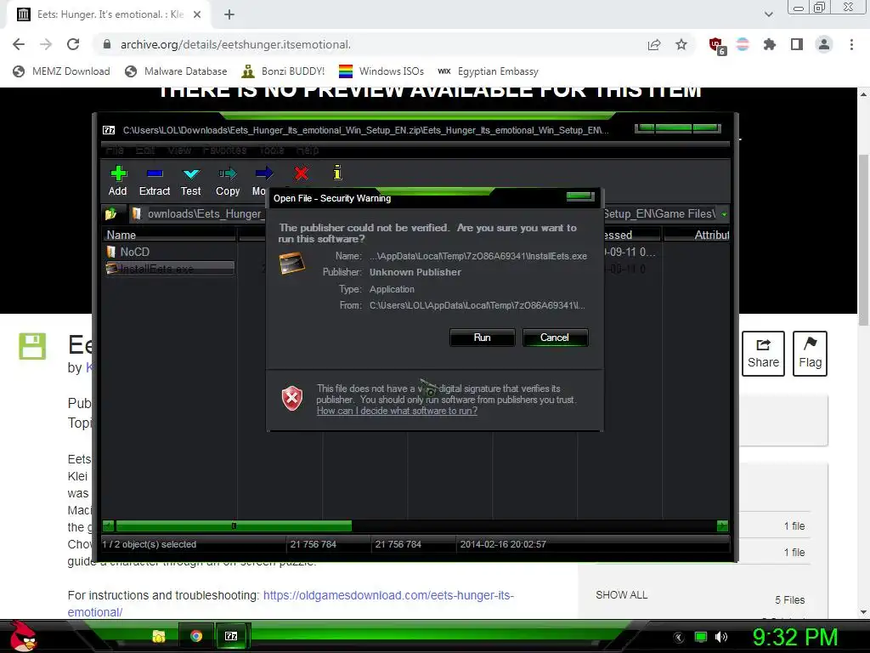Click the Add button in 7-Zip toolbar
The width and height of the screenshot is (870, 653).
coord(117,181)
